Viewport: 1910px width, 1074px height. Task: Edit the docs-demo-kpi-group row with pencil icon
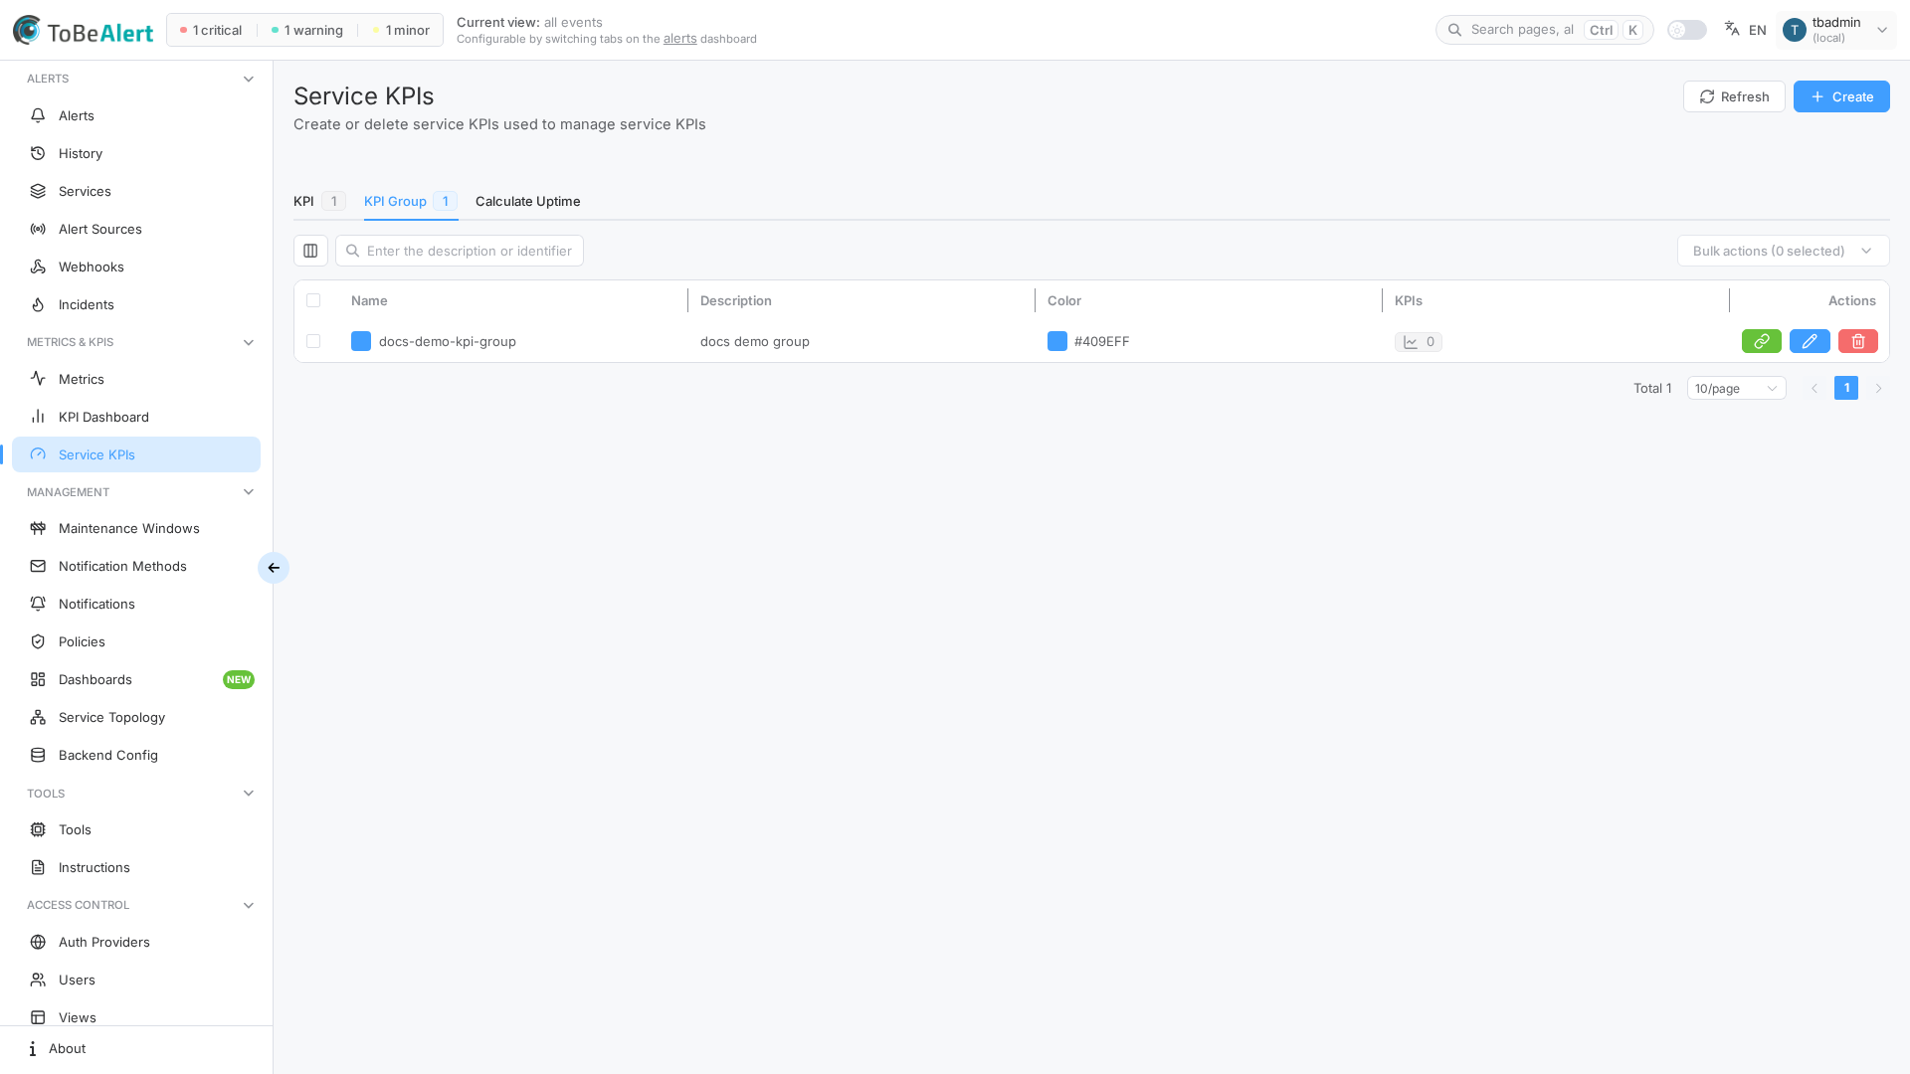pos(1810,341)
